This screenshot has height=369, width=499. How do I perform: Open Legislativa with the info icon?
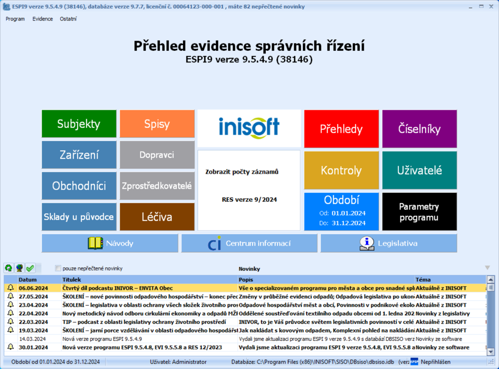[x=388, y=243]
